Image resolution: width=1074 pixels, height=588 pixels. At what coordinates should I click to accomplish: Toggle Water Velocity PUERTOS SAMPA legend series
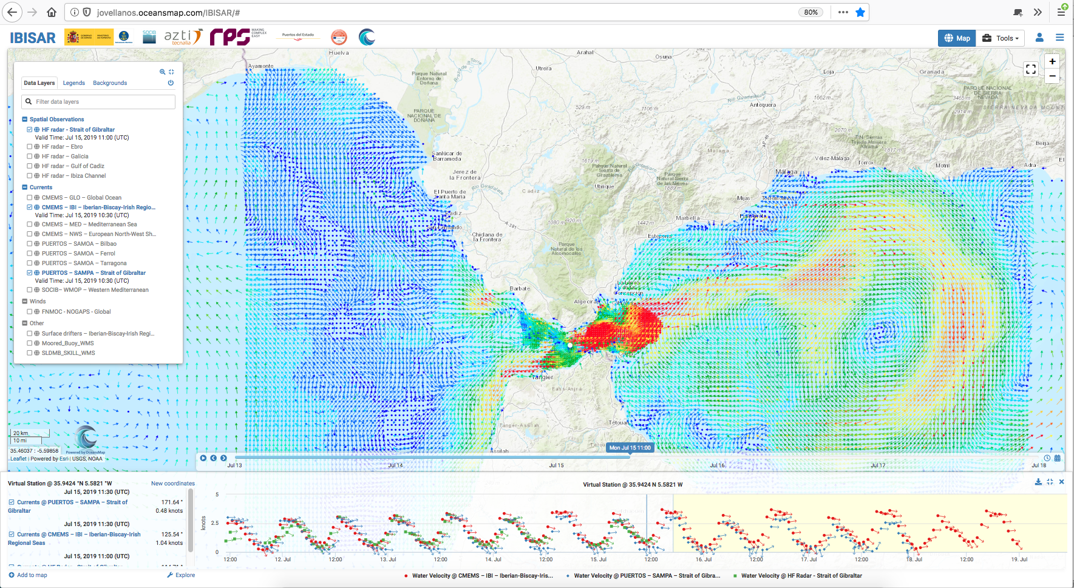click(x=643, y=576)
